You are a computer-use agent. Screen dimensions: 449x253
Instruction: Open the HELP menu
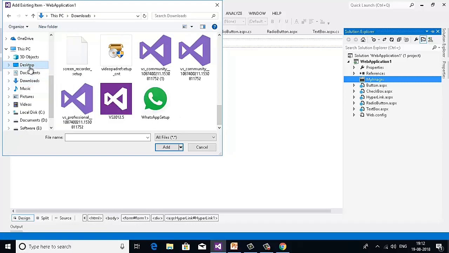(277, 13)
